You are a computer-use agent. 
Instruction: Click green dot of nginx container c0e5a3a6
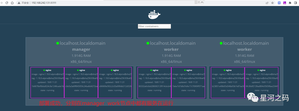[78, 70]
